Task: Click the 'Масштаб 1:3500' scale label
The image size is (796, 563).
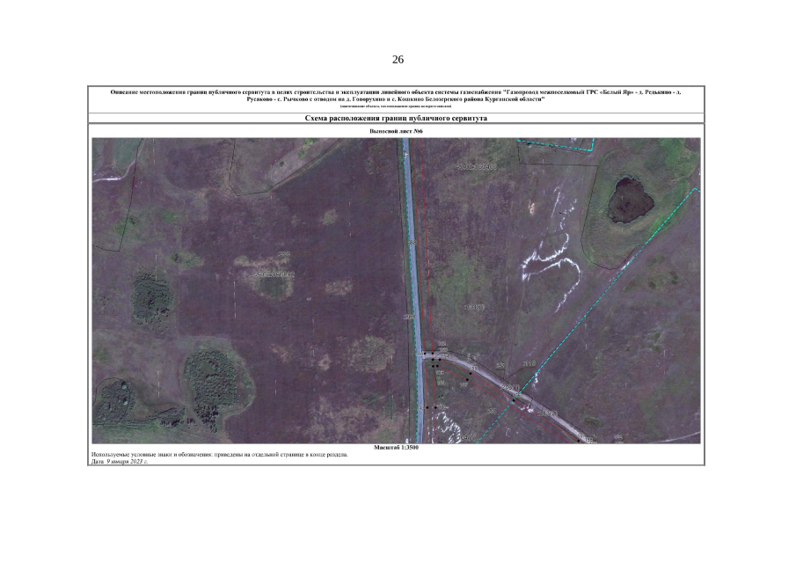Action: point(396,448)
